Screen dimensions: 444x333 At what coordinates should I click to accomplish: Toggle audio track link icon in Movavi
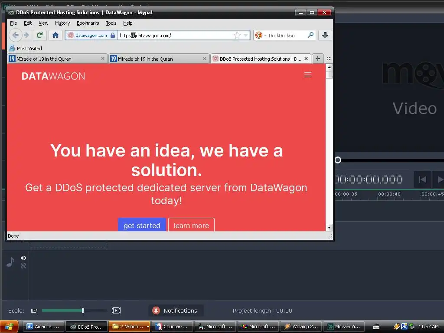23,266
